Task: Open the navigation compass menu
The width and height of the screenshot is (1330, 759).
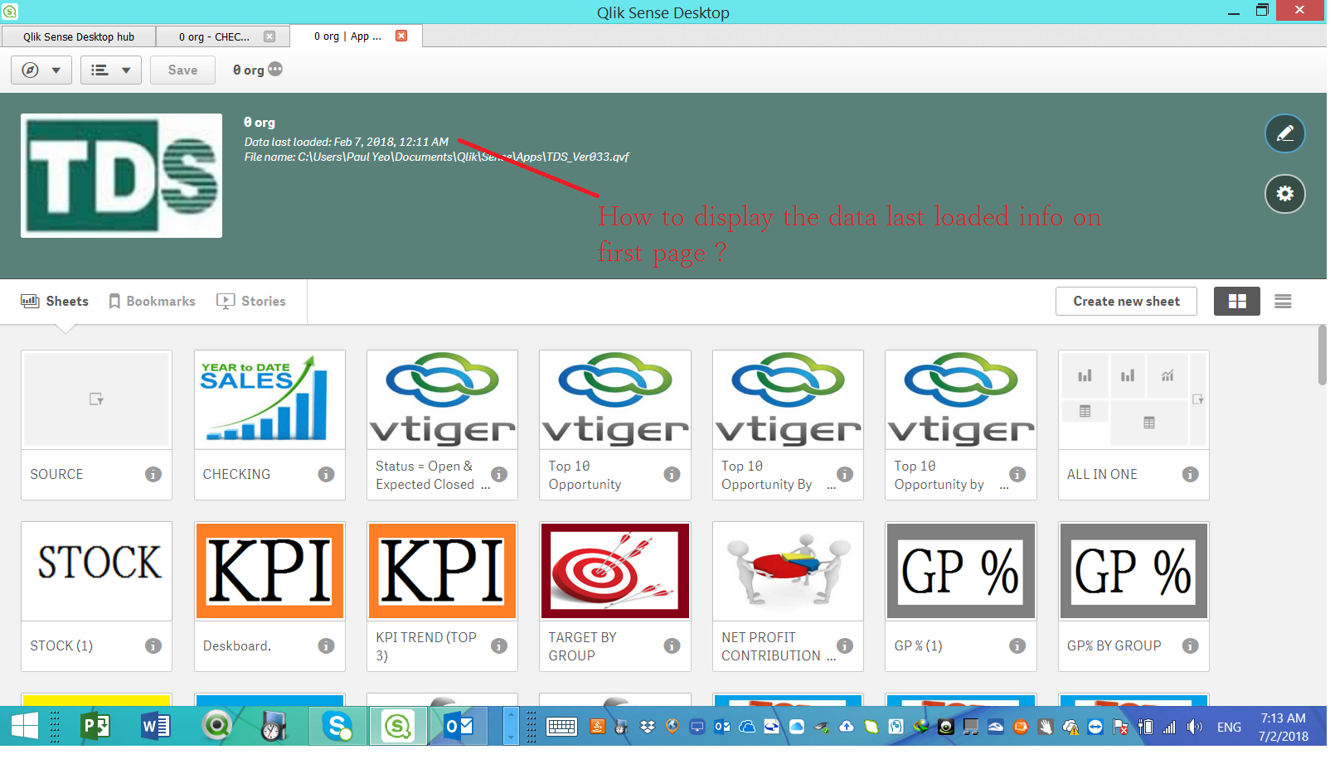Action: coord(41,70)
